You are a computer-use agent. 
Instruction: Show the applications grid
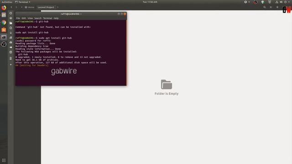(4, 160)
